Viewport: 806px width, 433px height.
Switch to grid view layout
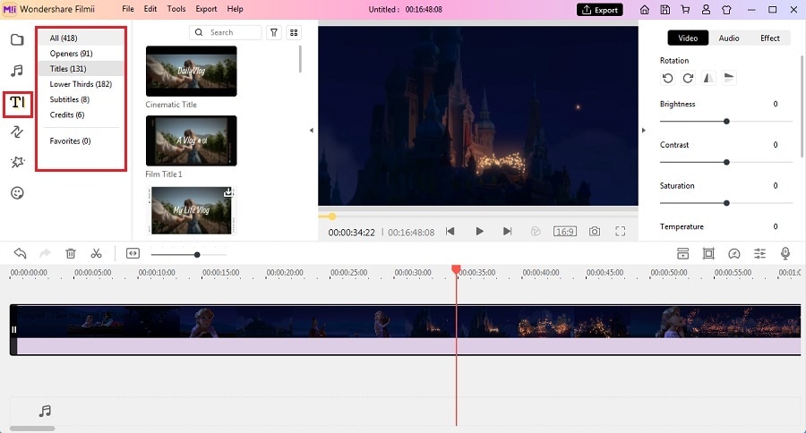(x=294, y=32)
